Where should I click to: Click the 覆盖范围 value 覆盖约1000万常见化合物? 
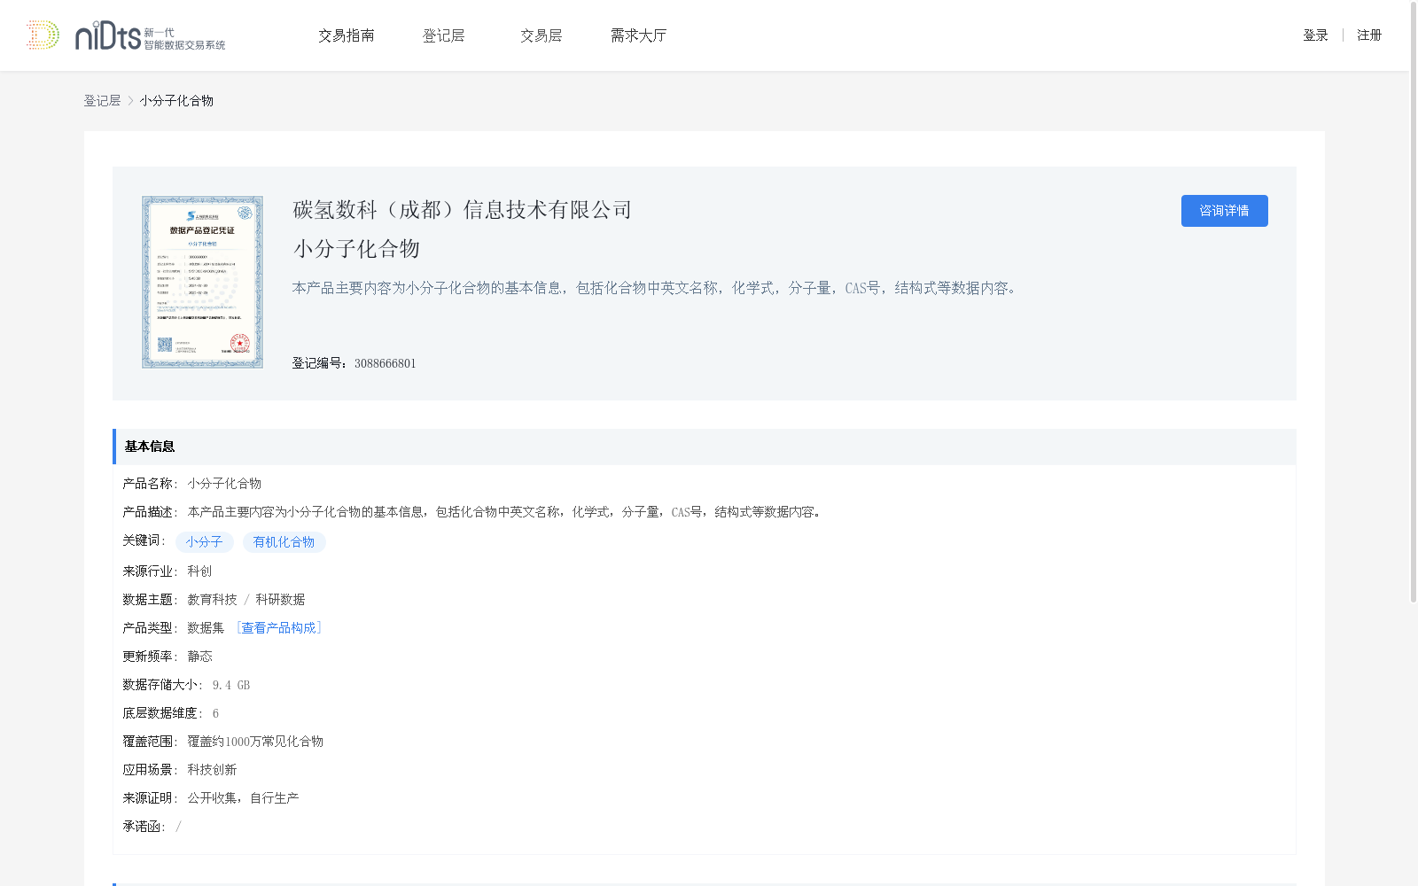click(255, 742)
